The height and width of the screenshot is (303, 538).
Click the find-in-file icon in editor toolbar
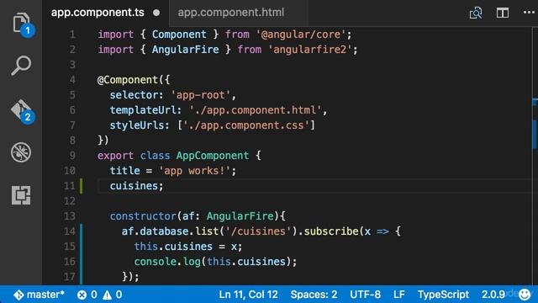click(476, 13)
